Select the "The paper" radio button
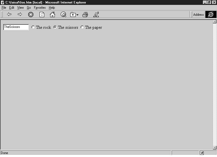The image size is (217, 157). click(x=82, y=27)
